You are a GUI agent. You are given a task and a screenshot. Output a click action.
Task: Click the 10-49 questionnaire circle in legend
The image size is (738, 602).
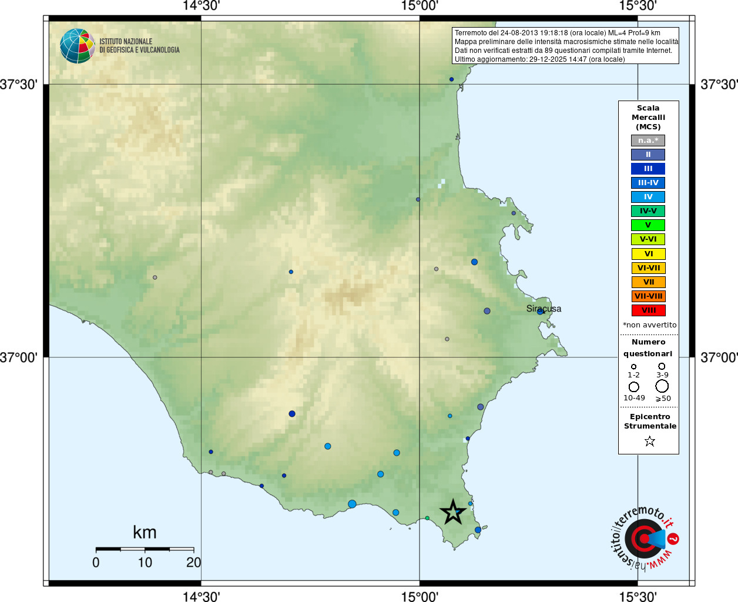pos(634,387)
